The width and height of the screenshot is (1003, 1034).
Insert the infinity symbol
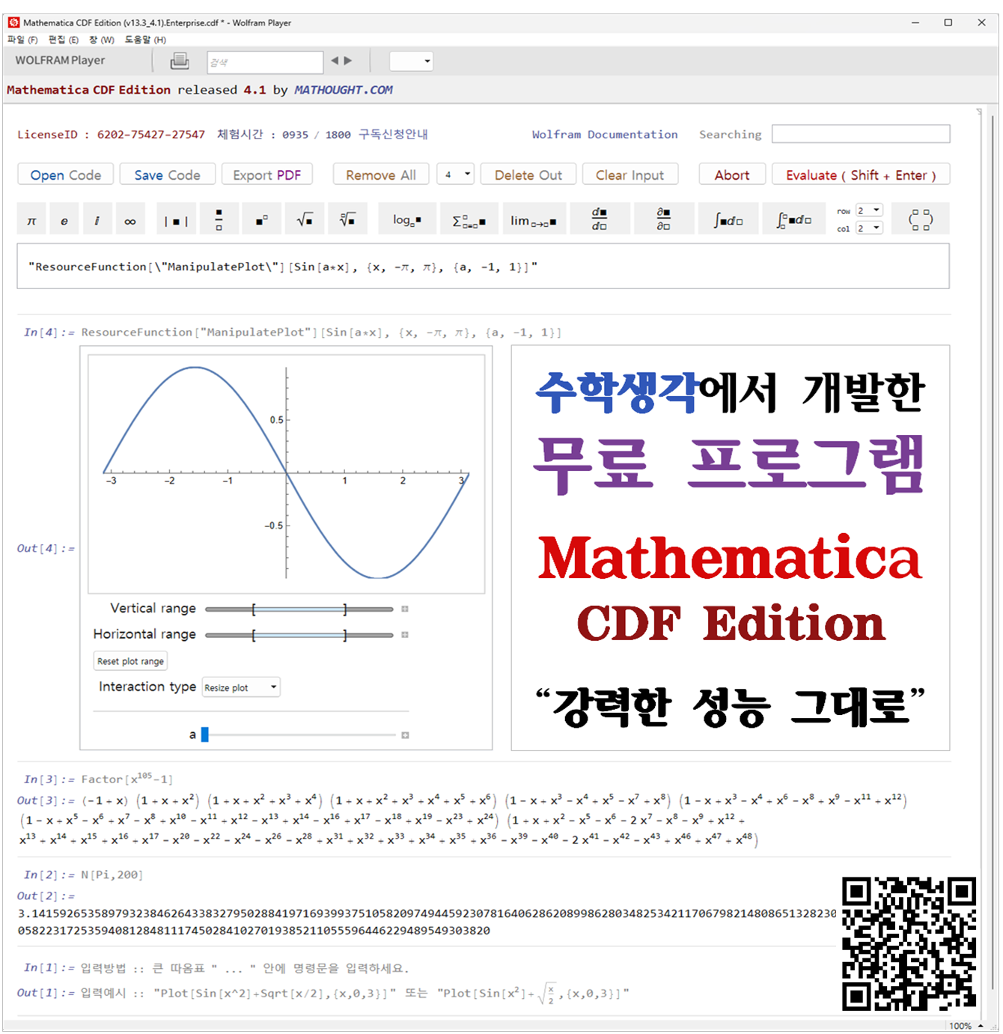130,220
